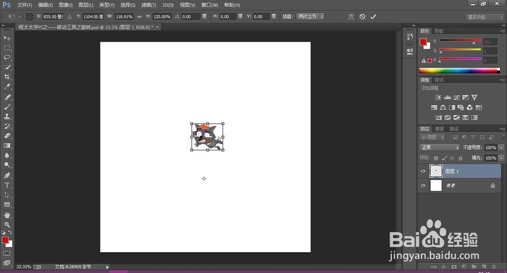
Task: Swap foreground and background colors
Action: (10, 232)
